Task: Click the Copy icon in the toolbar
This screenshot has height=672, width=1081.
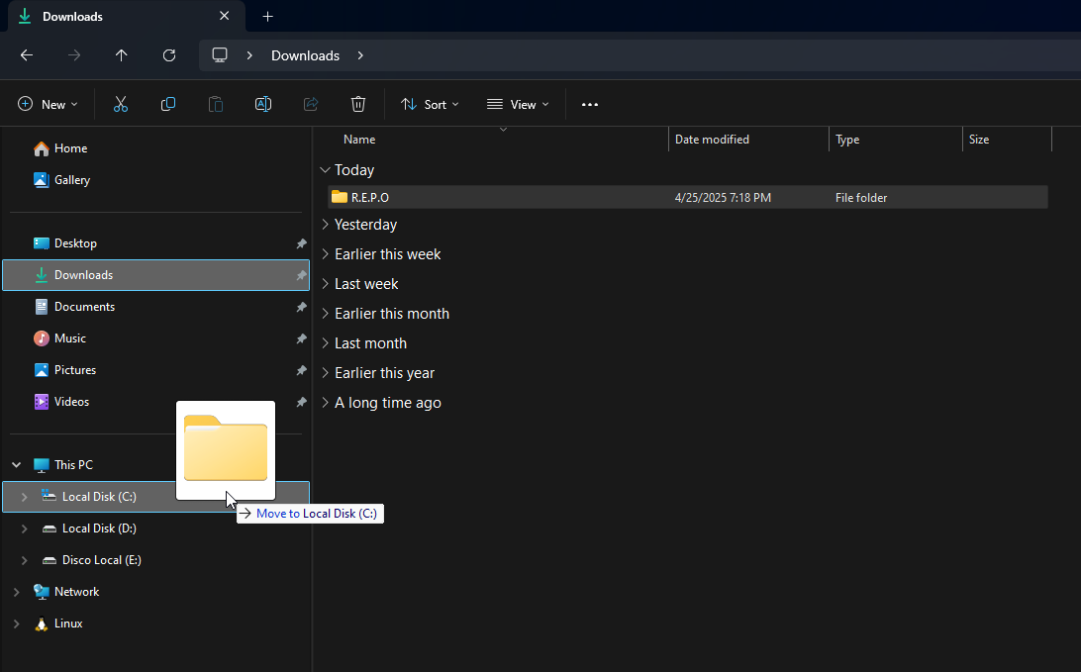Action: (168, 104)
